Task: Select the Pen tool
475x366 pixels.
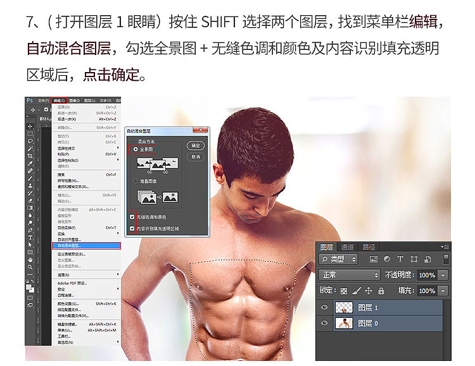Action: 30,230
